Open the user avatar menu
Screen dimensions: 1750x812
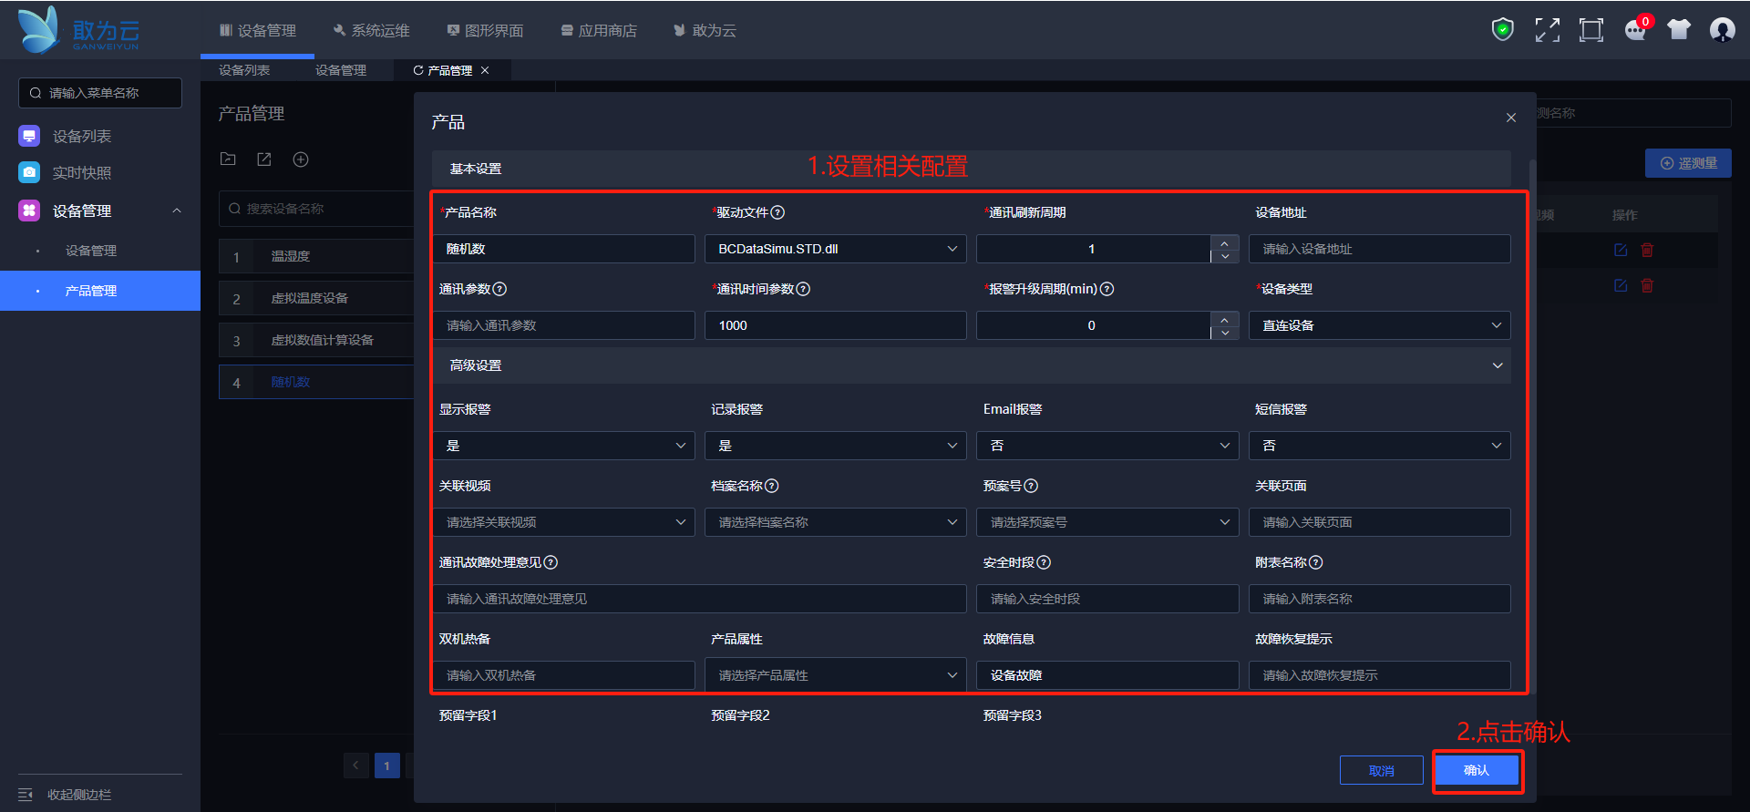[1723, 30]
